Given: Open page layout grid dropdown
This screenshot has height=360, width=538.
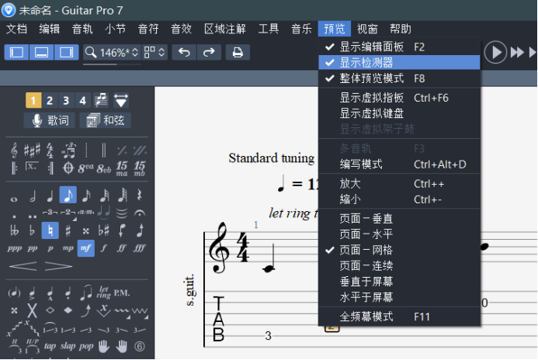Looking at the screenshot, I should point(154,53).
